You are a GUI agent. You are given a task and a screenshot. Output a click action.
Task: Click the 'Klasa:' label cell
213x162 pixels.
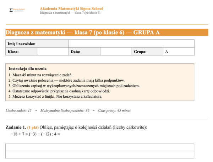21,52
